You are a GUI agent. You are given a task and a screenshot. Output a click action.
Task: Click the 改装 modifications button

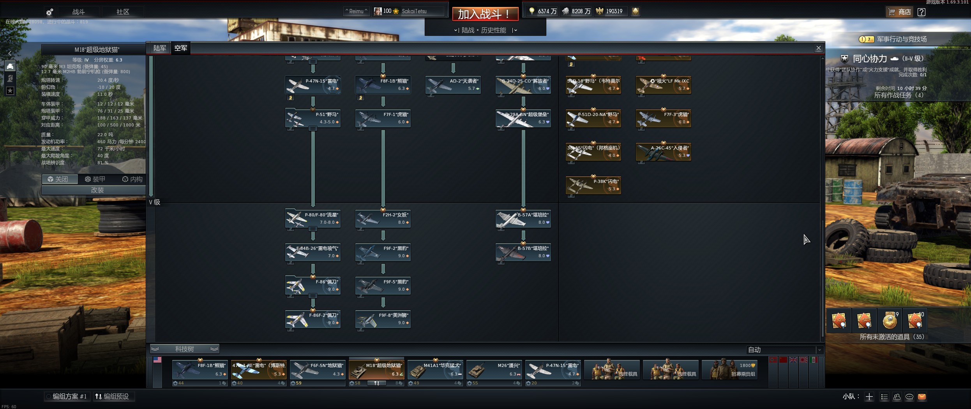pyautogui.click(x=94, y=190)
